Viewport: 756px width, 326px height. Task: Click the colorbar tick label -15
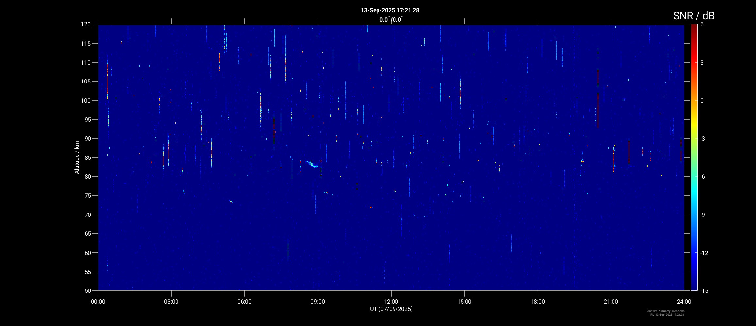[x=704, y=291]
